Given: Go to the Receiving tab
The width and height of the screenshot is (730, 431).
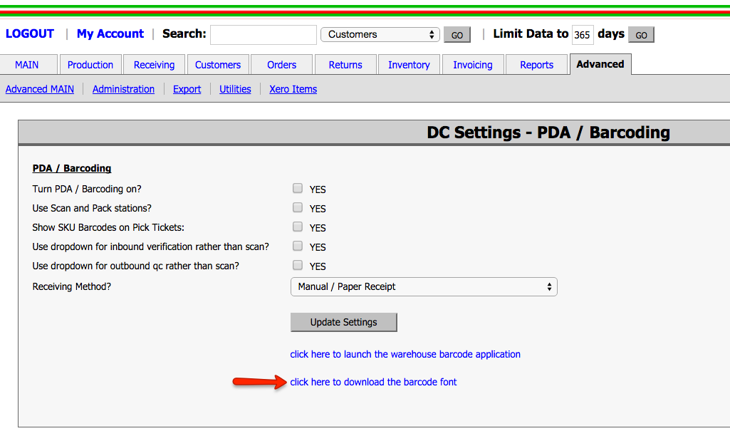Looking at the screenshot, I should 154,65.
